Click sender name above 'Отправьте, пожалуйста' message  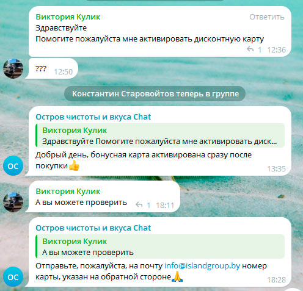point(93,228)
